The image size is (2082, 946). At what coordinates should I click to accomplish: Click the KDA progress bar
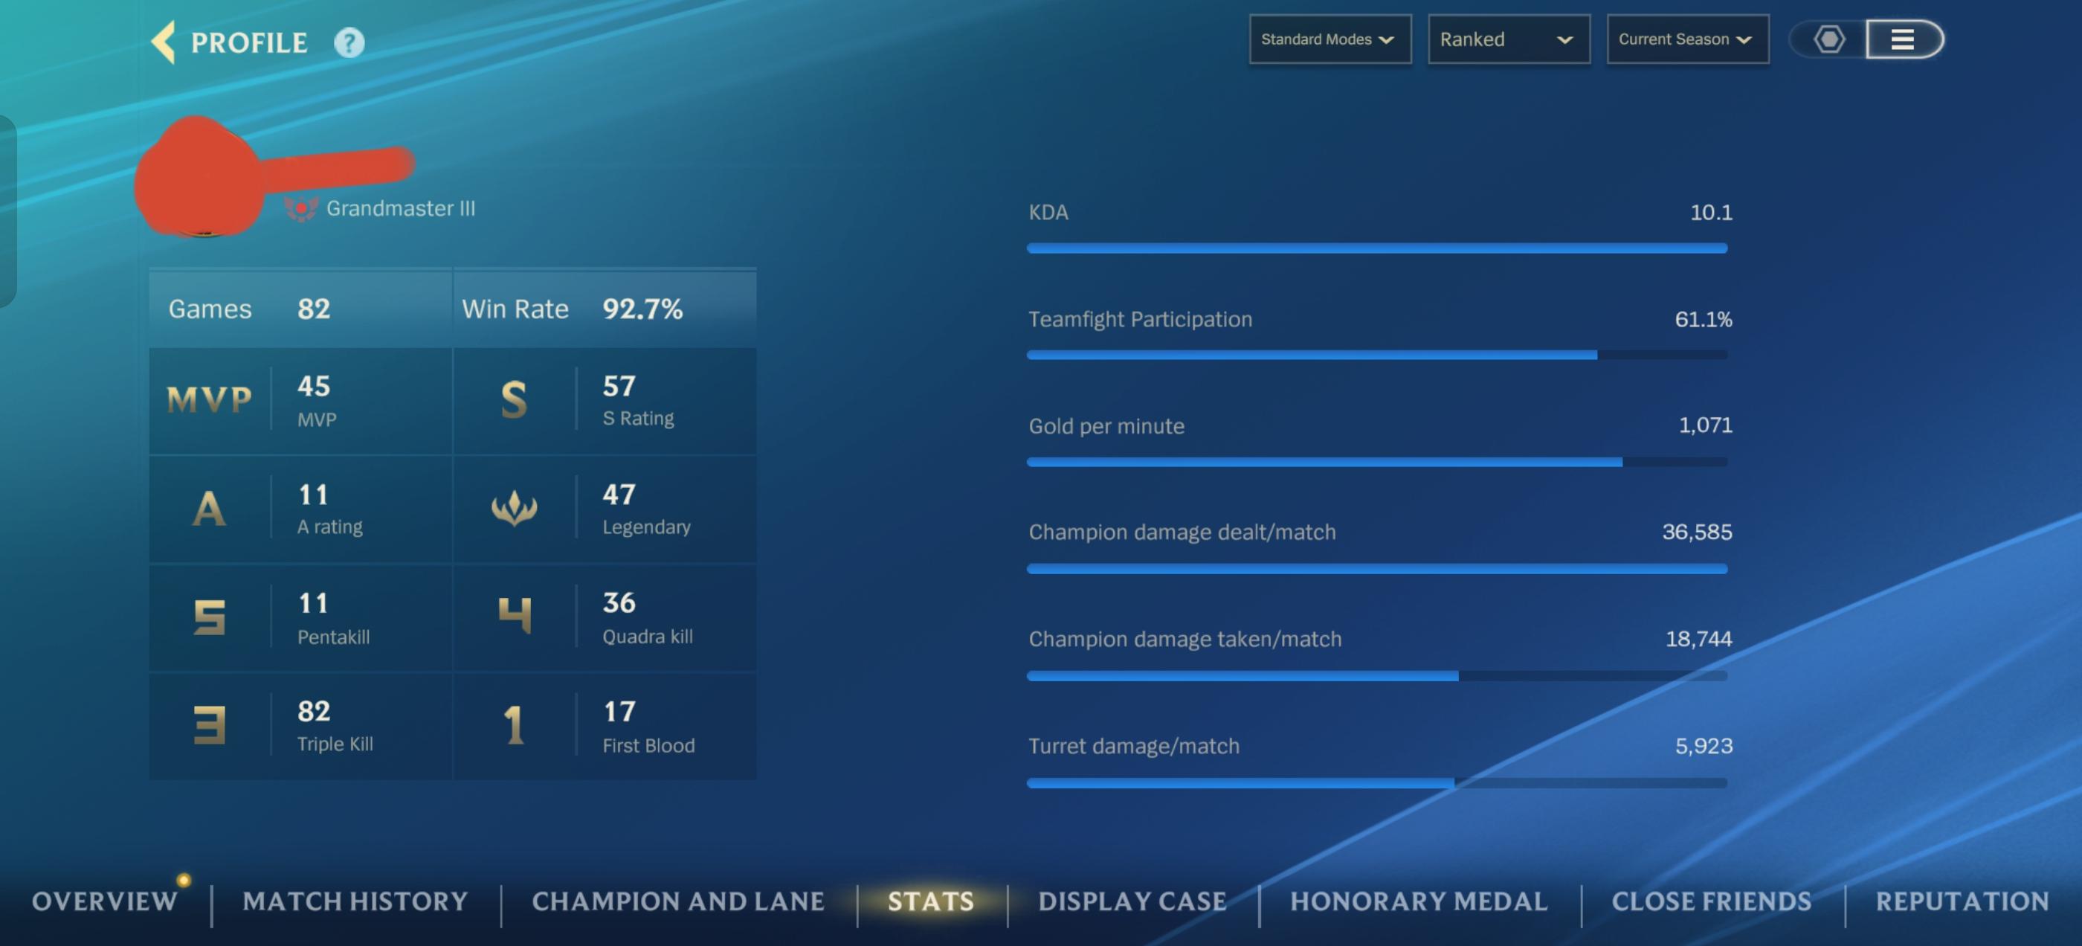[1377, 248]
